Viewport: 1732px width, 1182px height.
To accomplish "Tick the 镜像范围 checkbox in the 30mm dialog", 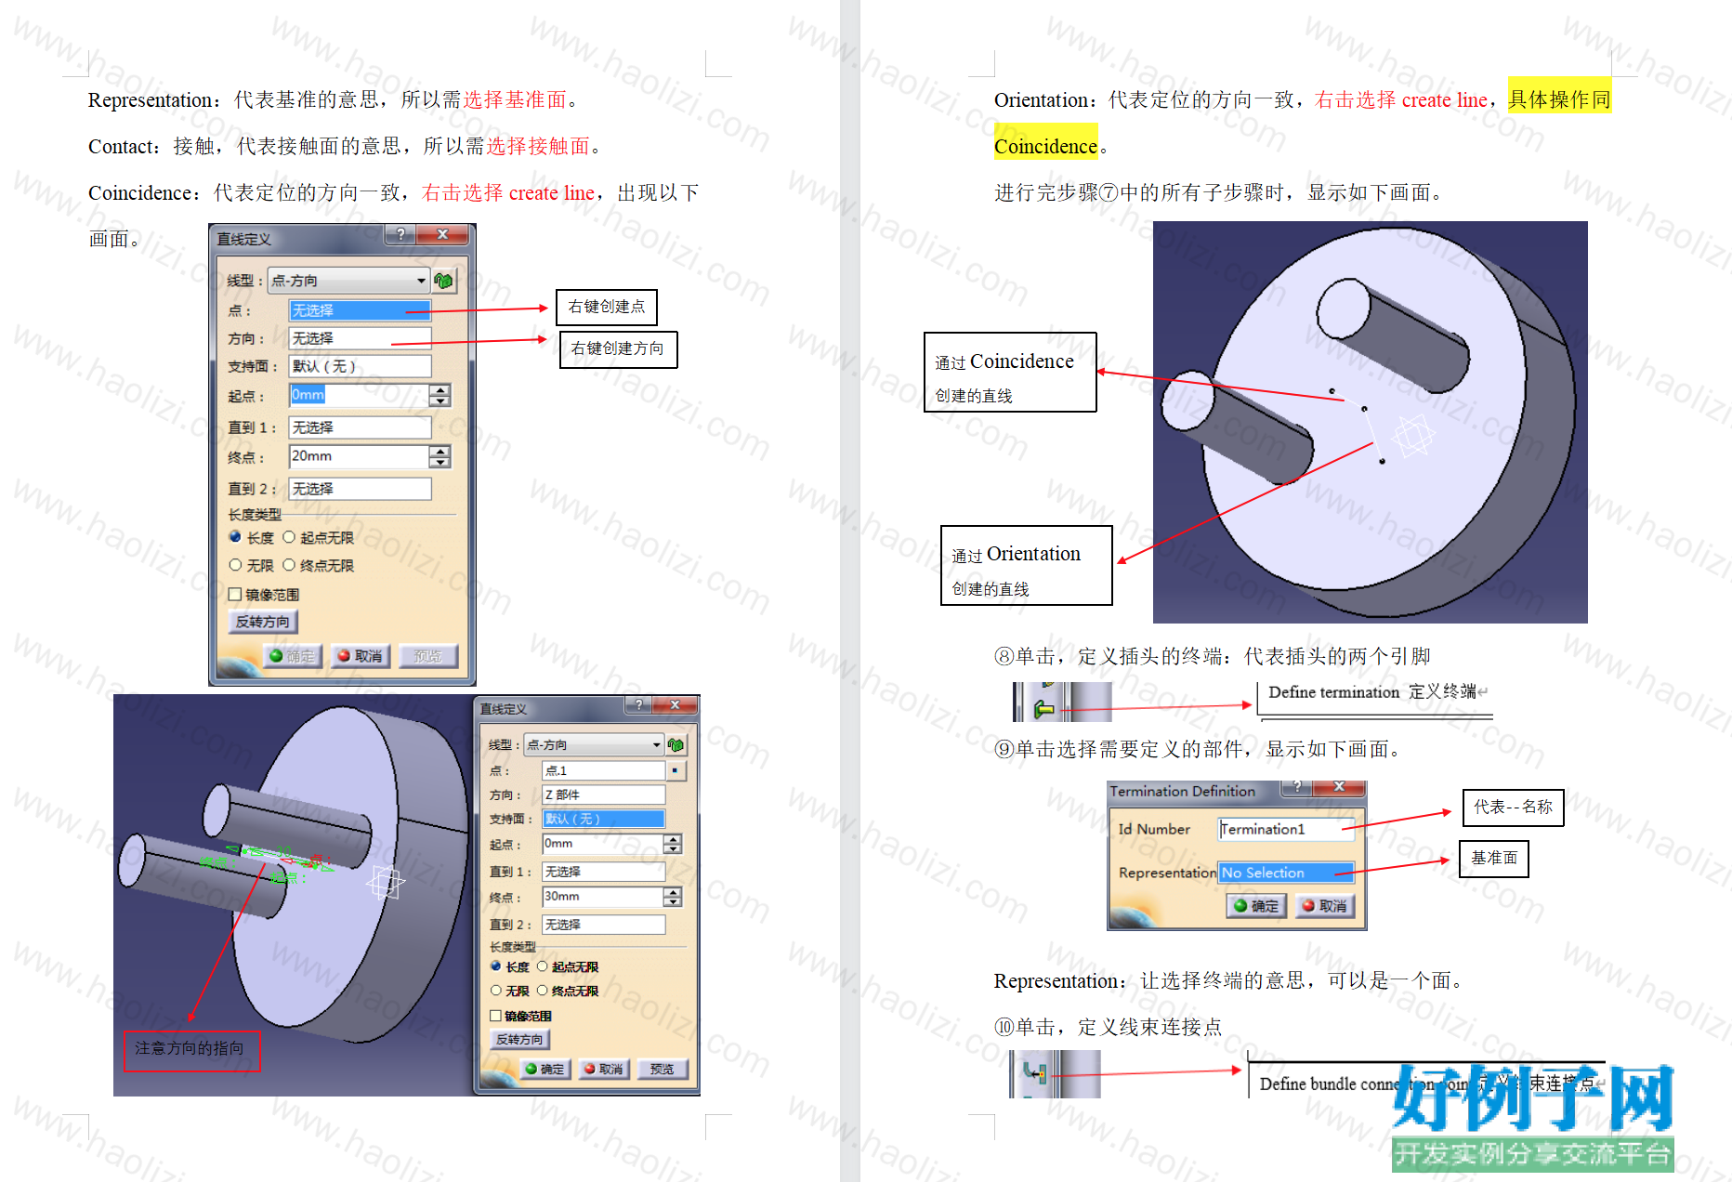I will coord(496,1016).
